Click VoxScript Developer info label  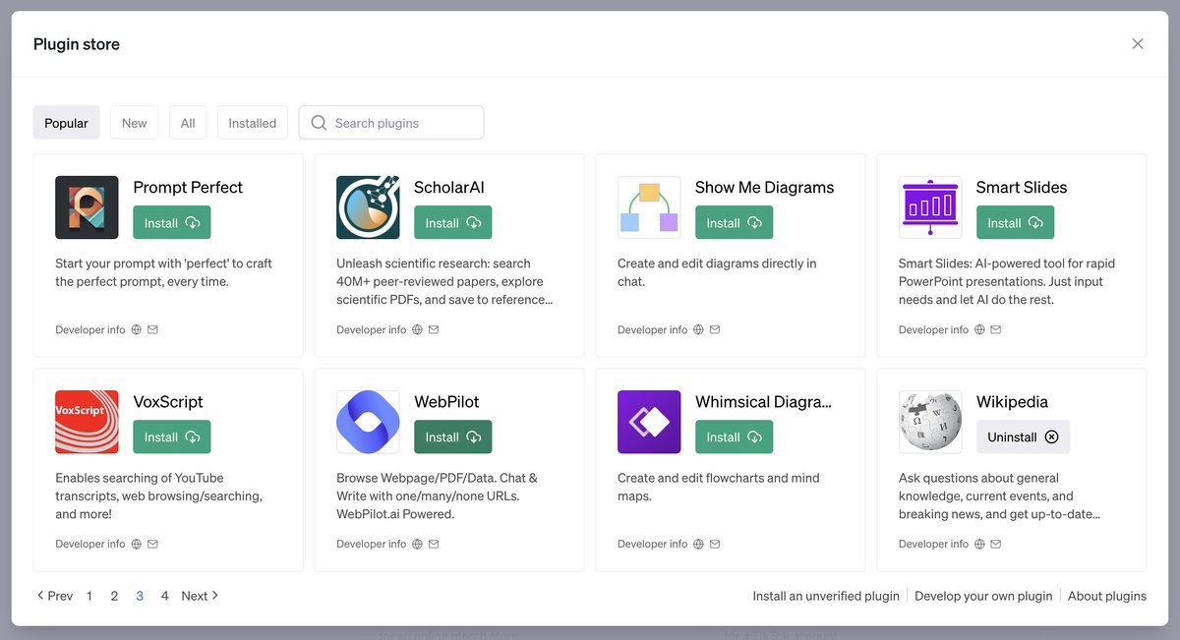point(90,545)
